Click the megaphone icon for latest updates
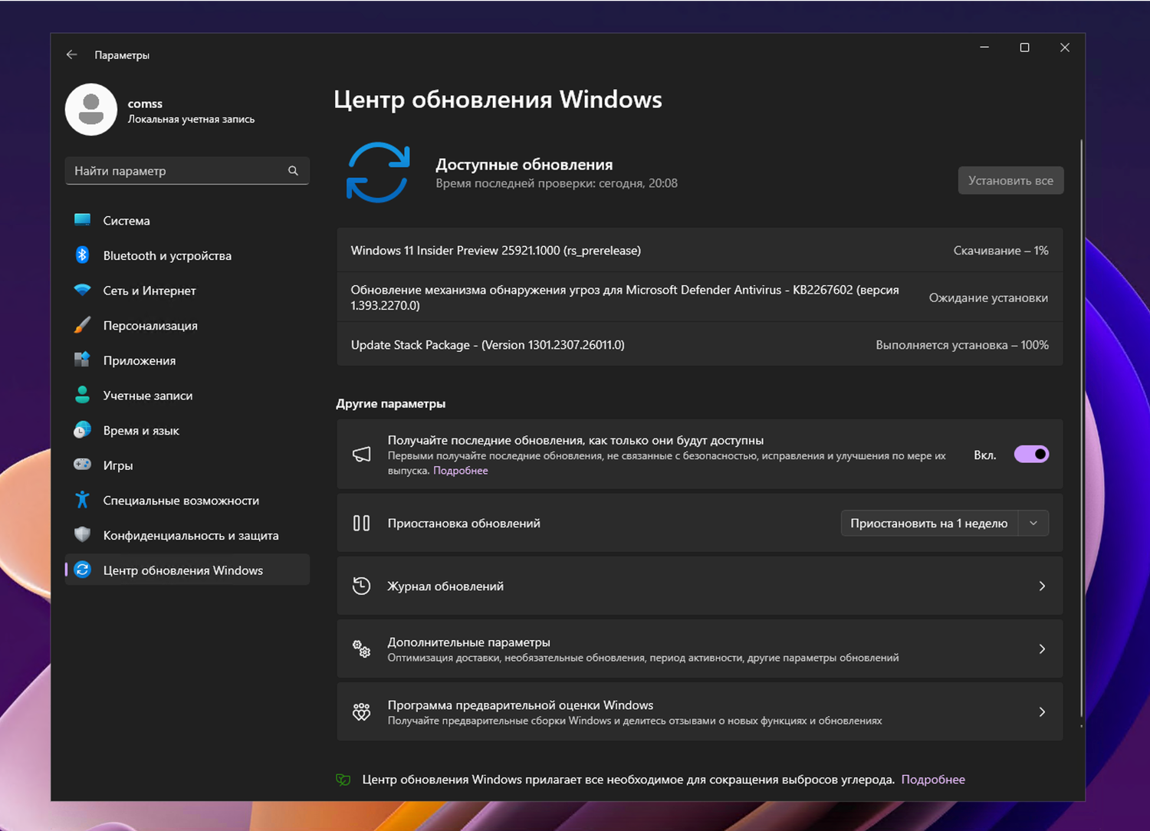The image size is (1150, 831). [362, 454]
